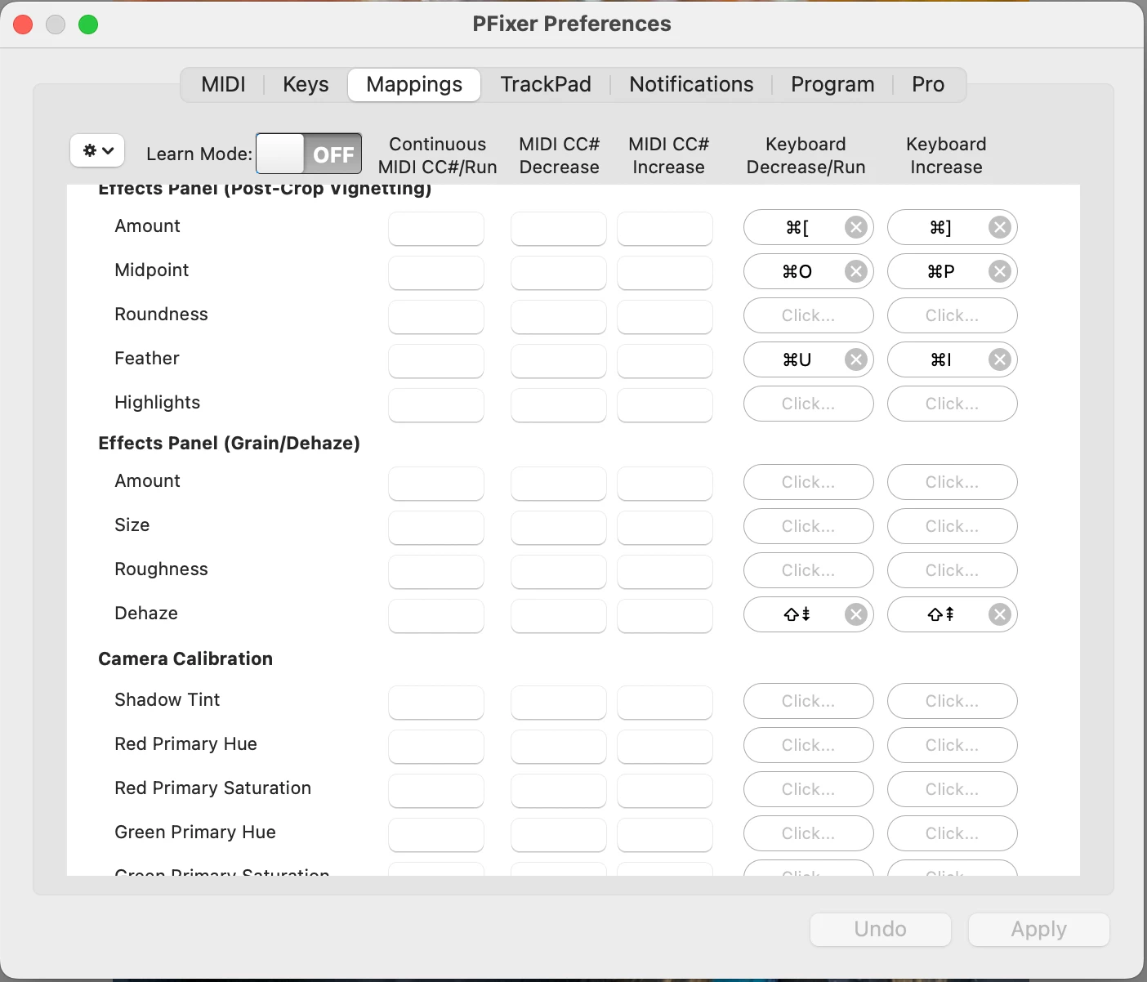Switch to the MIDI tab
Viewport: 1147px width, 982px height.
[x=223, y=84]
